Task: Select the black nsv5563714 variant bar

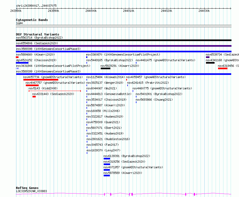Action: [124, 40]
